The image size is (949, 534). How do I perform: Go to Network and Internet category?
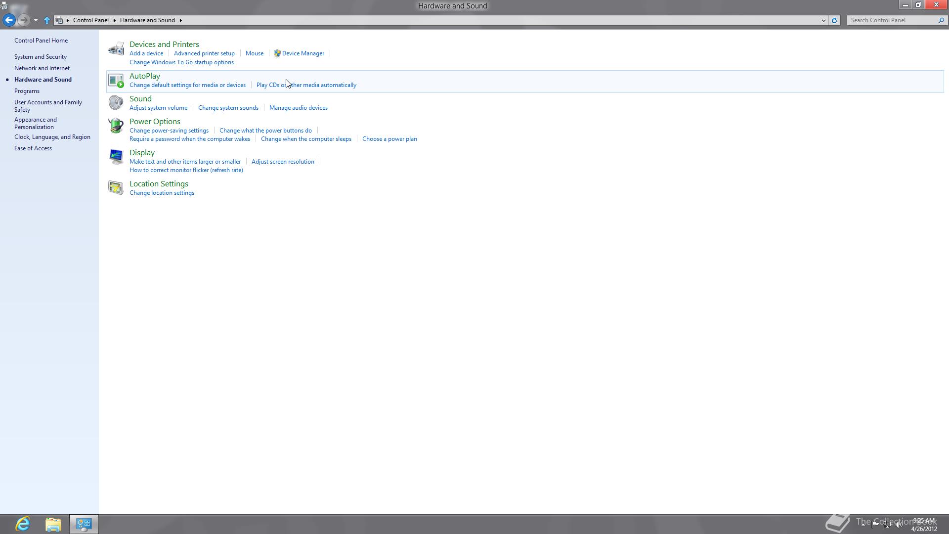pos(42,68)
